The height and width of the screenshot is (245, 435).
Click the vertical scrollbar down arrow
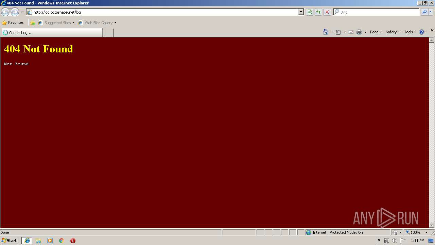pos(432,225)
